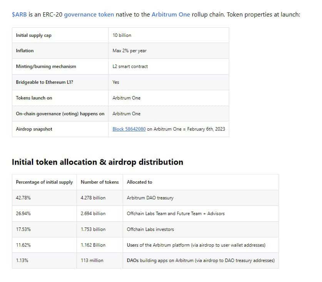Select 'Max 2% per year' value

tap(129, 51)
